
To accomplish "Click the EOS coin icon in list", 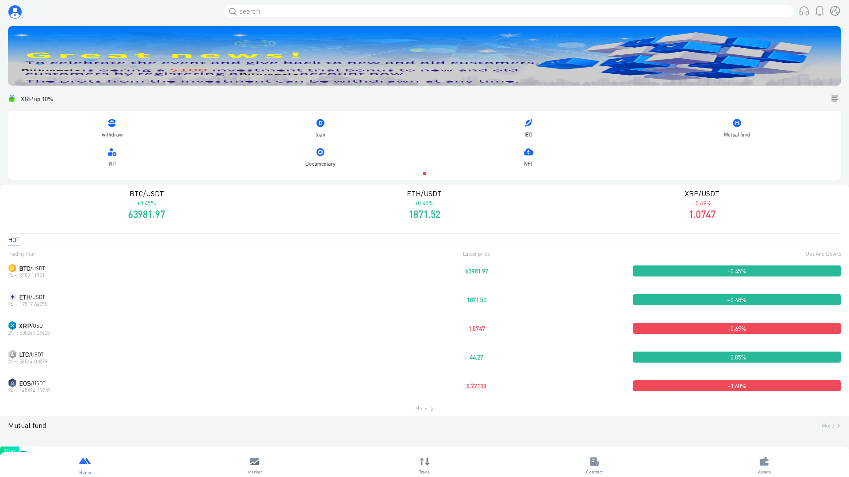I will [x=12, y=383].
